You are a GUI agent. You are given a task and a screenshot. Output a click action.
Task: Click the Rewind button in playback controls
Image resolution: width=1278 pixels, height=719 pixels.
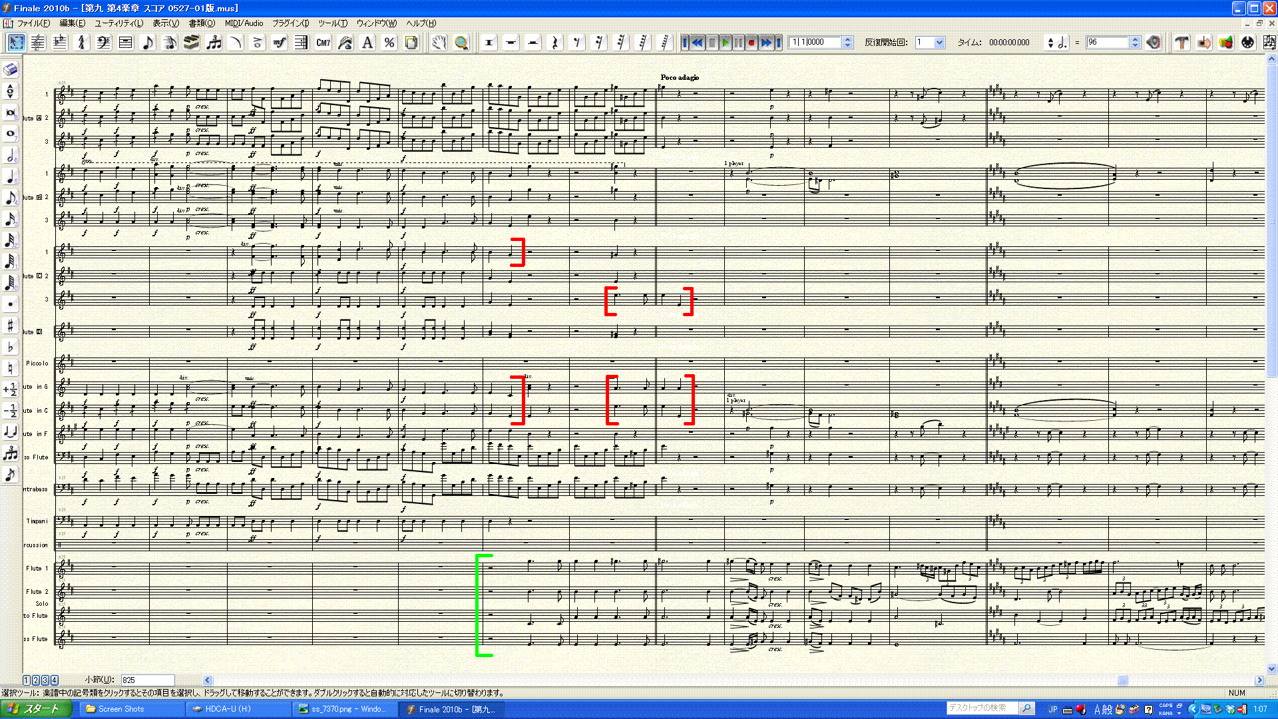pyautogui.click(x=698, y=43)
